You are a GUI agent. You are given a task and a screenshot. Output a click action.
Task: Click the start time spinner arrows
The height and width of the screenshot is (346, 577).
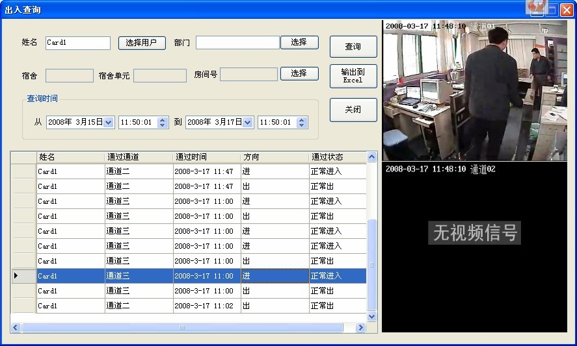coord(162,122)
